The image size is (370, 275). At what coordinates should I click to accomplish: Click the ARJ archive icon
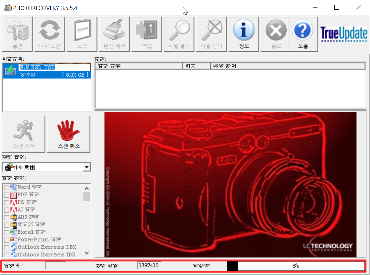point(13,217)
